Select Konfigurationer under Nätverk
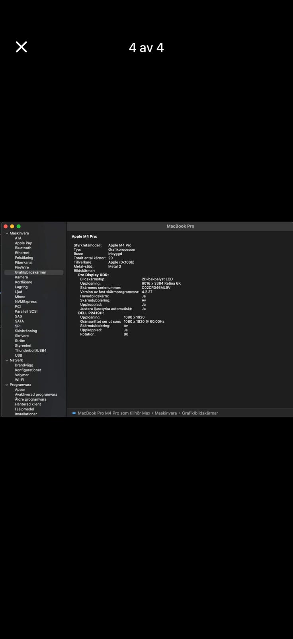Image resolution: width=293 pixels, height=639 pixels. [x=28, y=370]
